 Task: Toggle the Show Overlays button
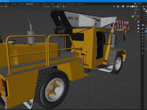123,6
